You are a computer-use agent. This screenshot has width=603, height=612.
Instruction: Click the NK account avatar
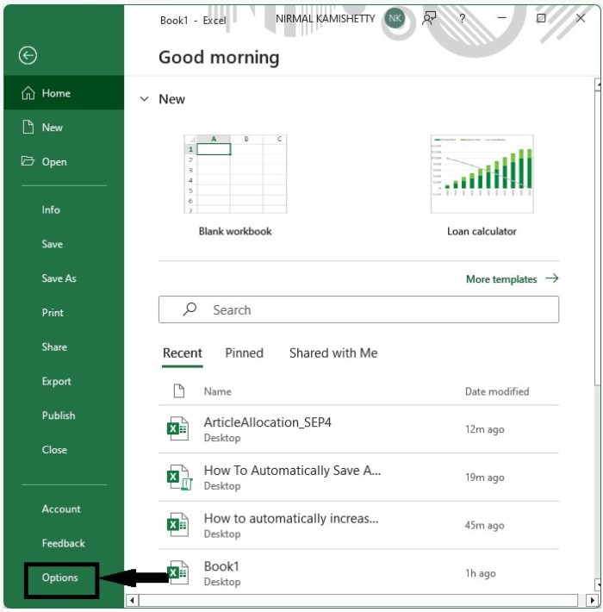(x=395, y=18)
